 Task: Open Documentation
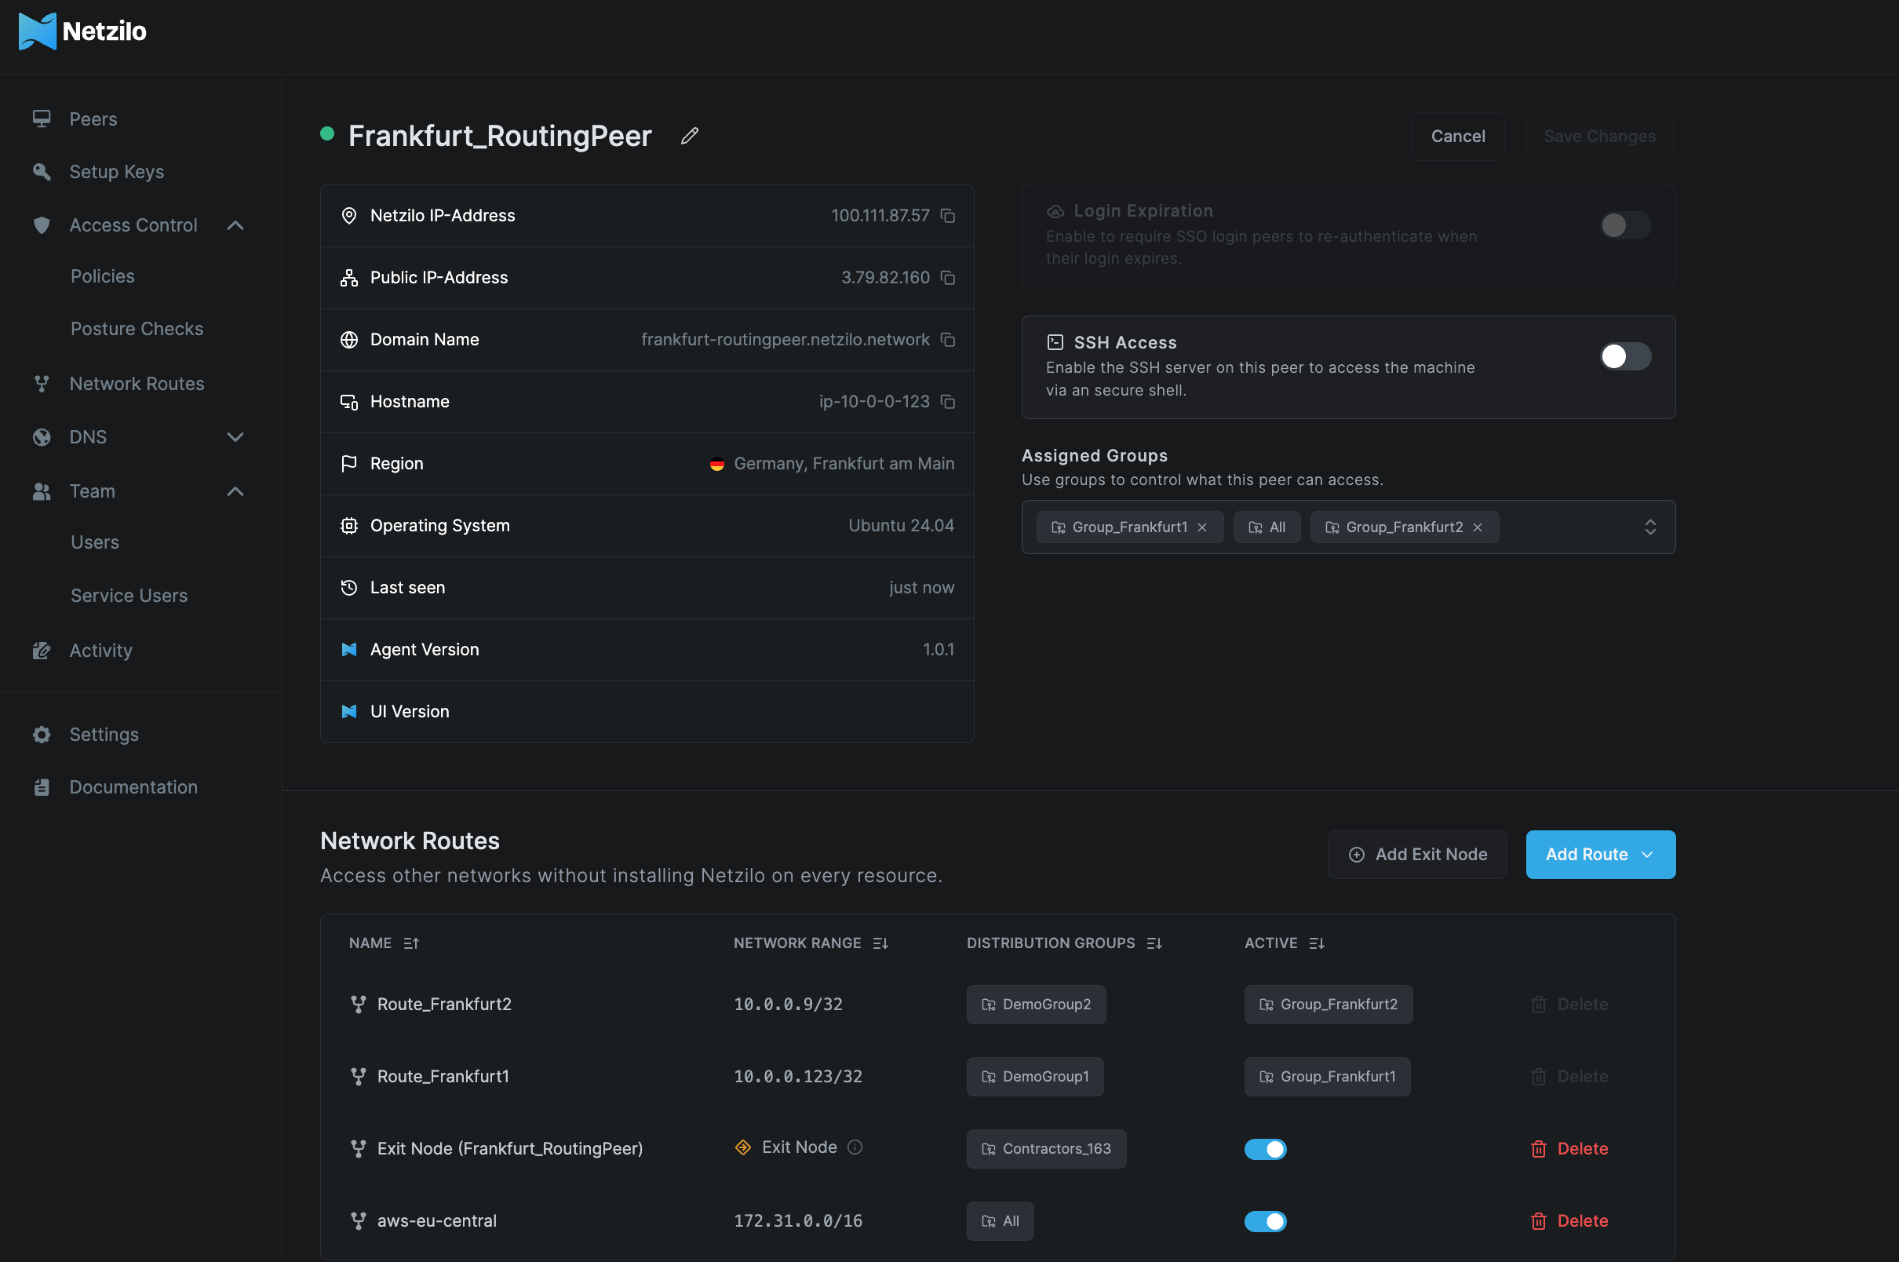coord(133,787)
